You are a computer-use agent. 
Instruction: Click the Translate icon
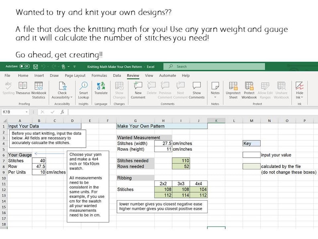coord(101,86)
